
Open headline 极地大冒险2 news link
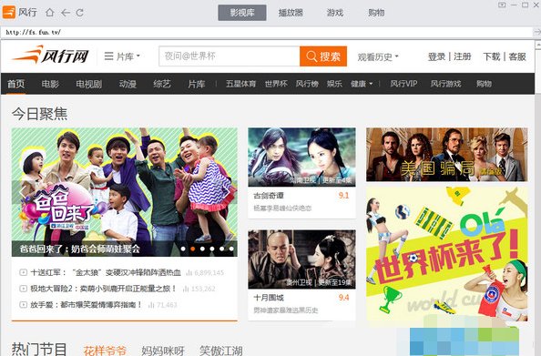[x=104, y=289]
